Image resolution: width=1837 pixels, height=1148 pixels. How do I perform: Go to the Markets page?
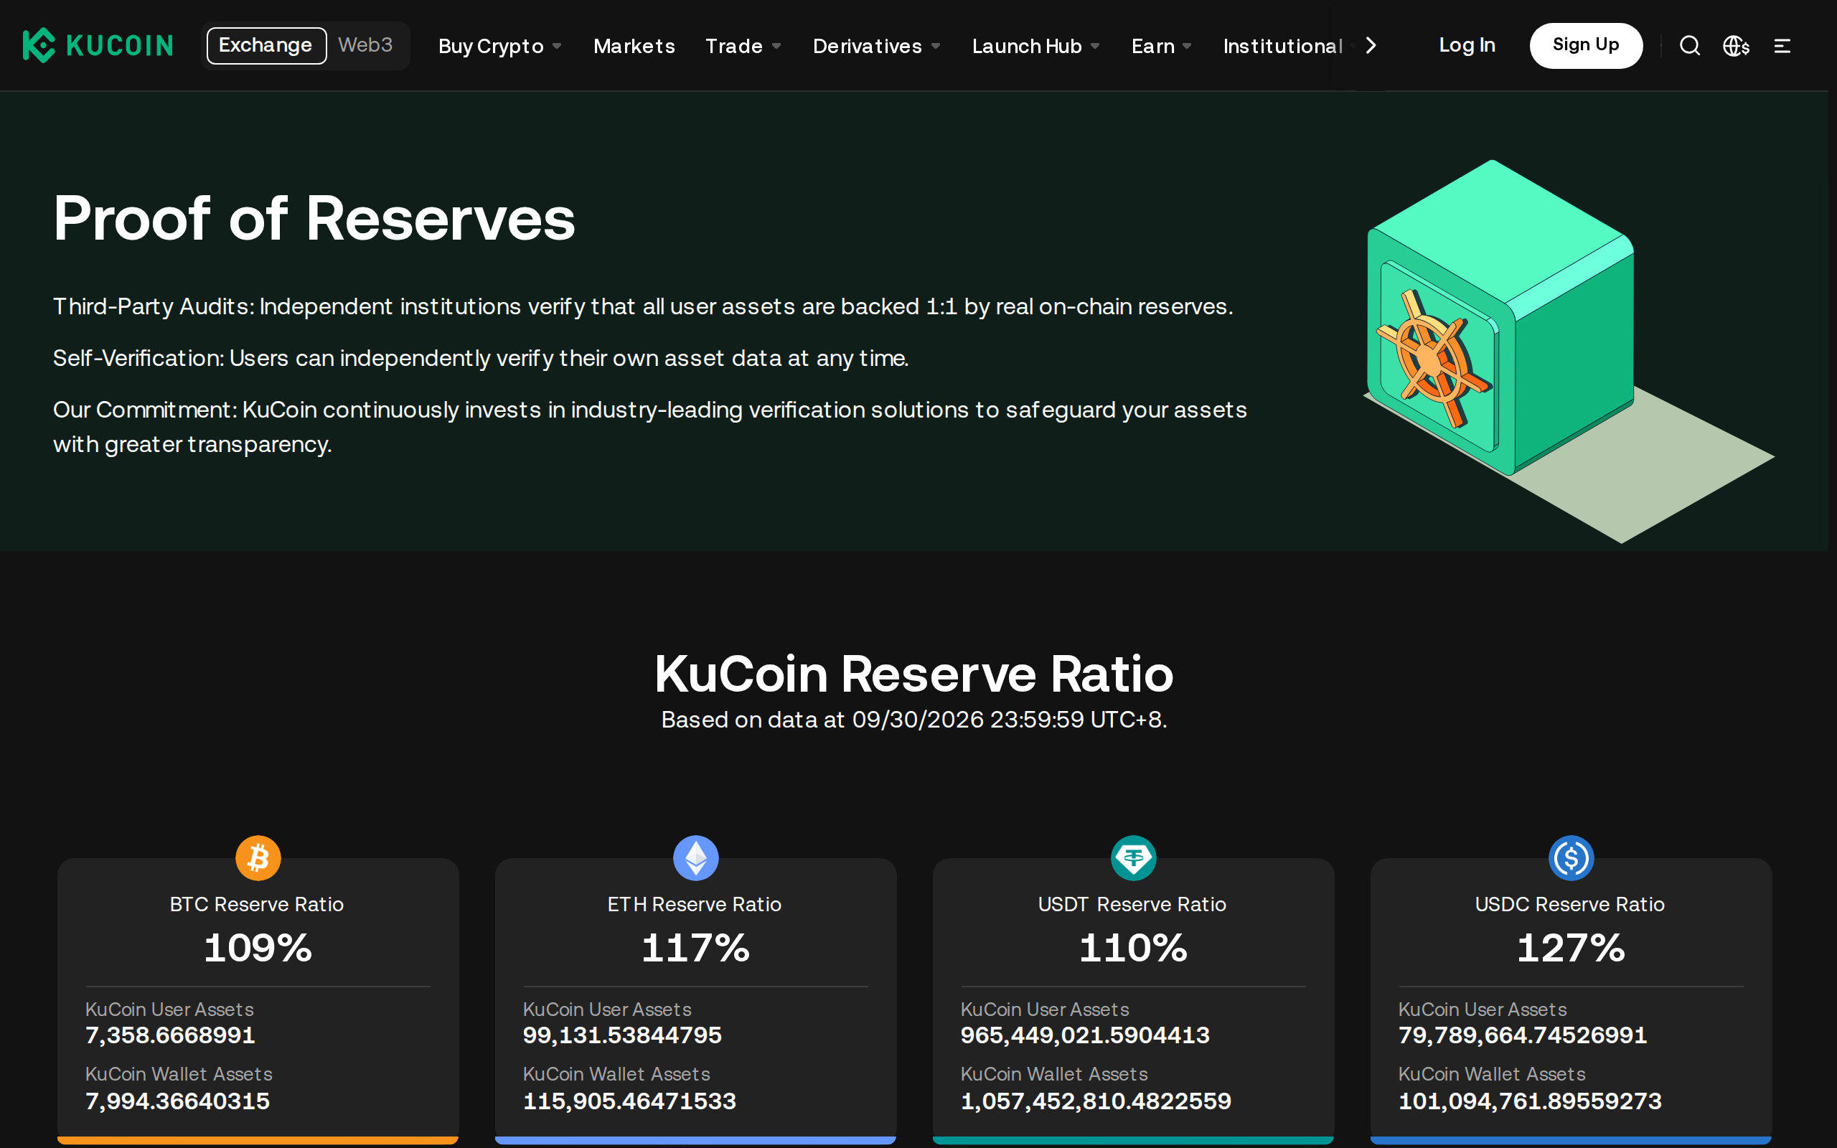[x=634, y=47]
